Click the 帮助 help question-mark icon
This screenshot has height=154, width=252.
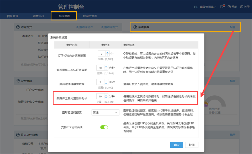(x=229, y=7)
